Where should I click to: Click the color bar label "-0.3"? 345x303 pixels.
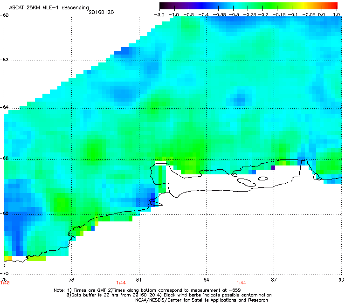[234, 15]
